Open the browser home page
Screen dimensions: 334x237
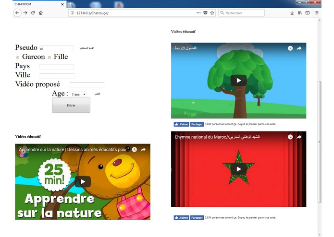[41, 13]
